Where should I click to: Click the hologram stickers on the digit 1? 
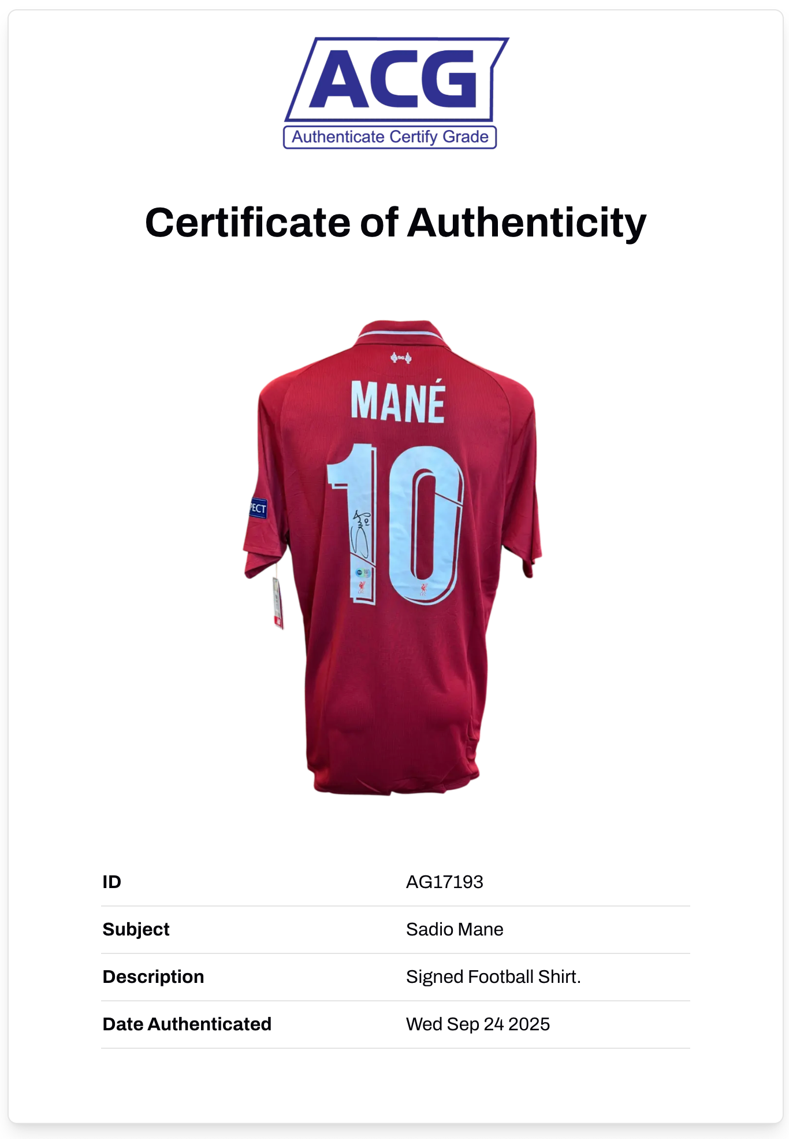[363, 574]
